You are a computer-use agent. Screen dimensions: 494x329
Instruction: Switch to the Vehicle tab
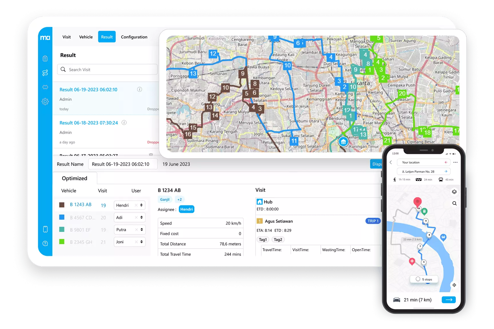click(x=86, y=37)
